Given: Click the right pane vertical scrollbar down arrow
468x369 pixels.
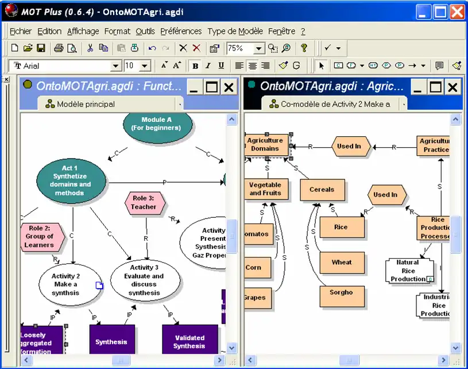Looking at the screenshot, I should coord(455,348).
